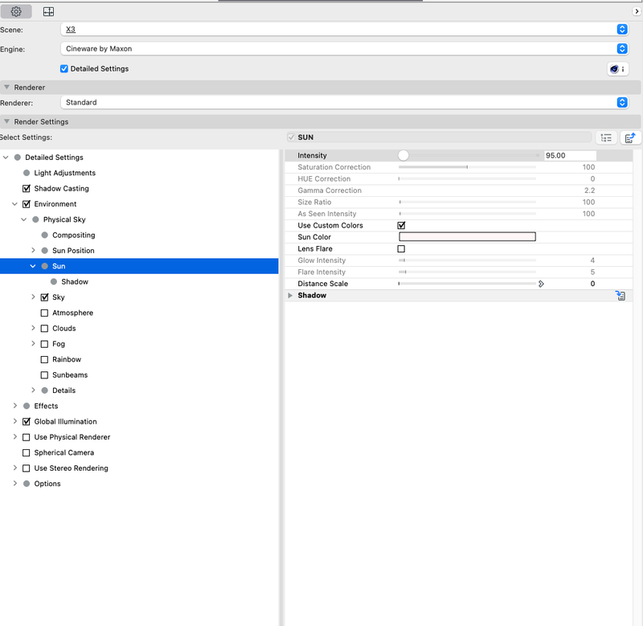Click the Intensity value field 95.00
643x626 pixels.
click(570, 155)
